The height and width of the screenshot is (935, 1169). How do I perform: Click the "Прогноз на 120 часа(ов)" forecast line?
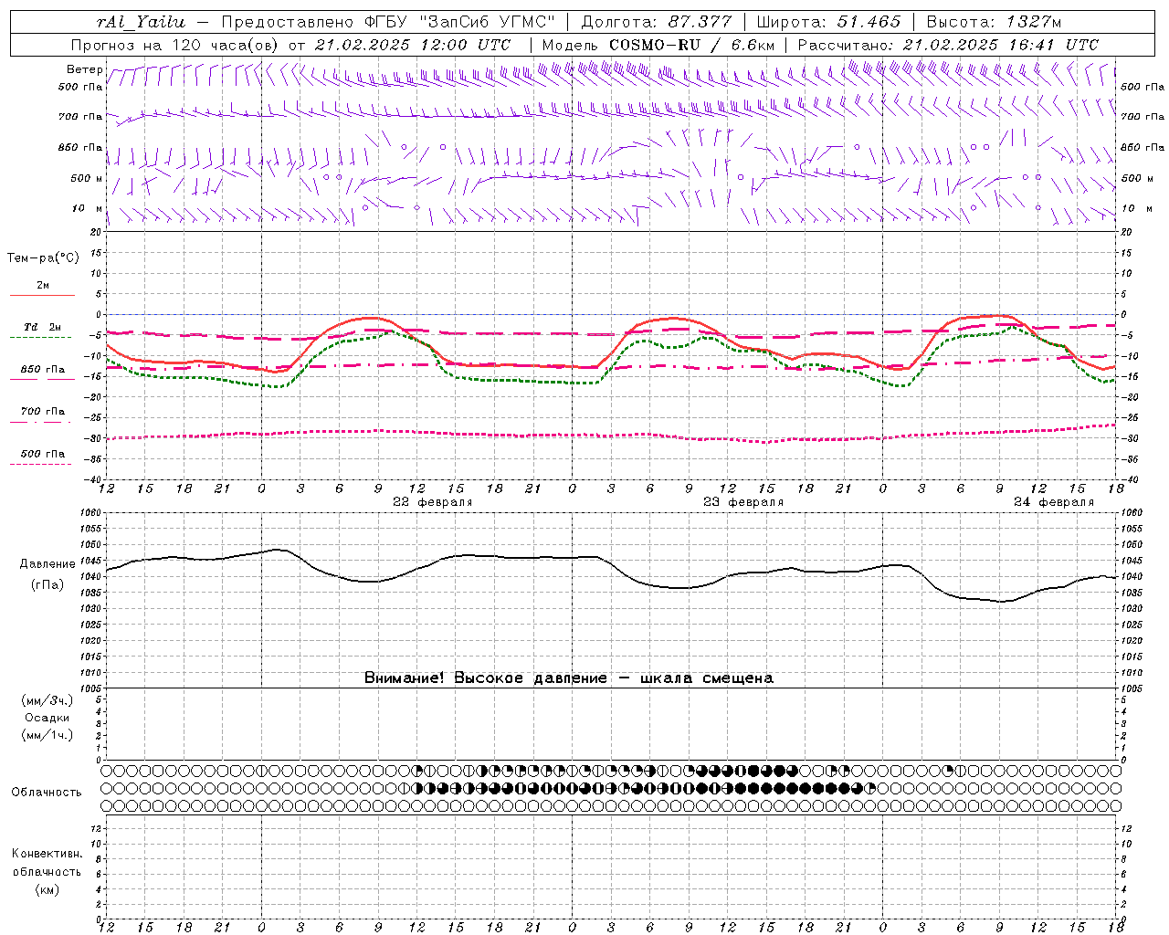pos(291,45)
